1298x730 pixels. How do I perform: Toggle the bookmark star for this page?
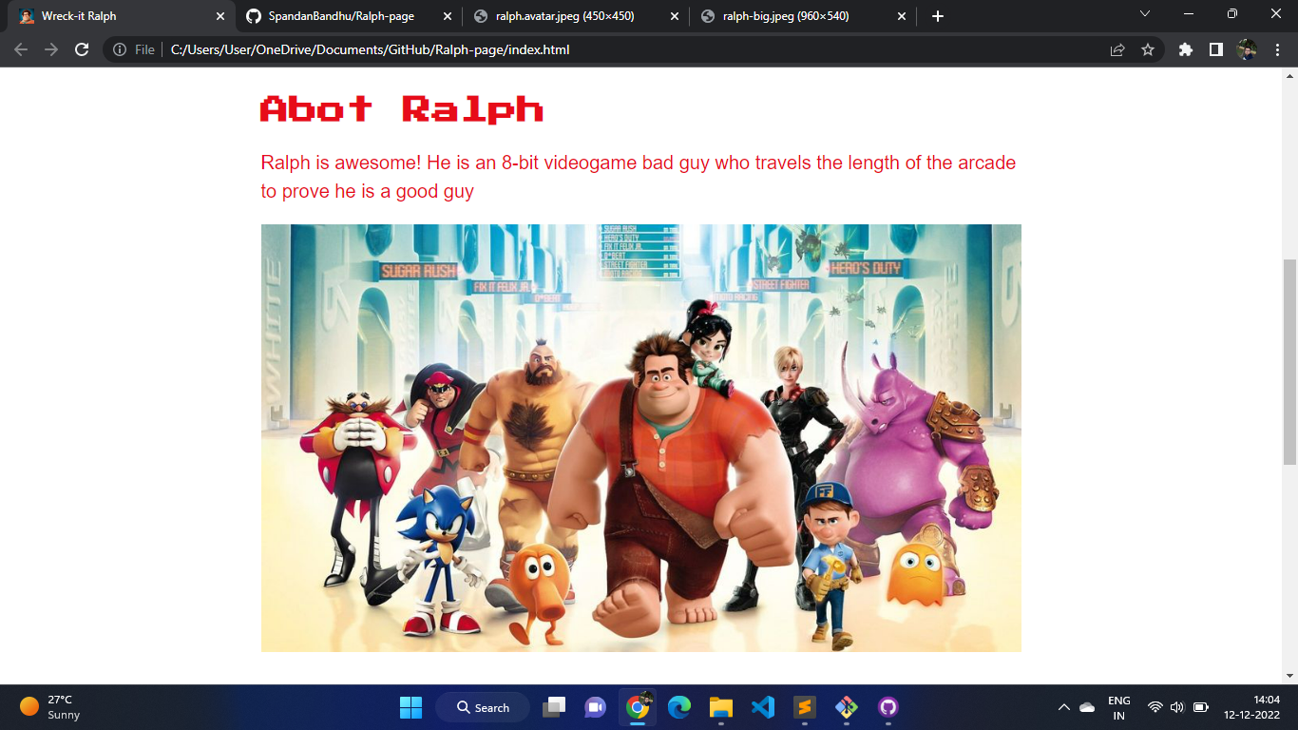[1149, 48]
